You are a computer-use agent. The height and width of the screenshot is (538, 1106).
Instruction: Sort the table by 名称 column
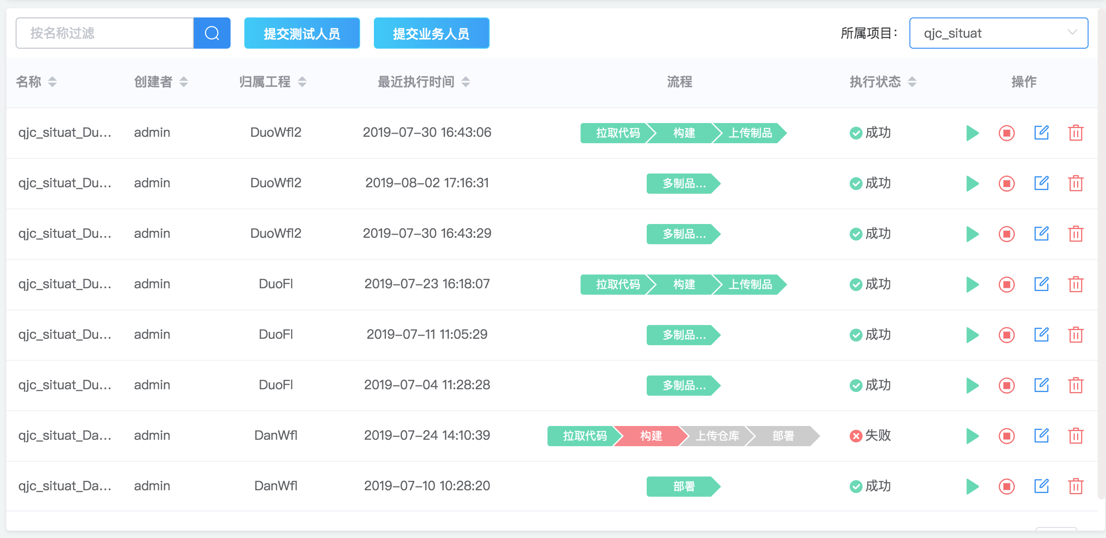pos(52,82)
